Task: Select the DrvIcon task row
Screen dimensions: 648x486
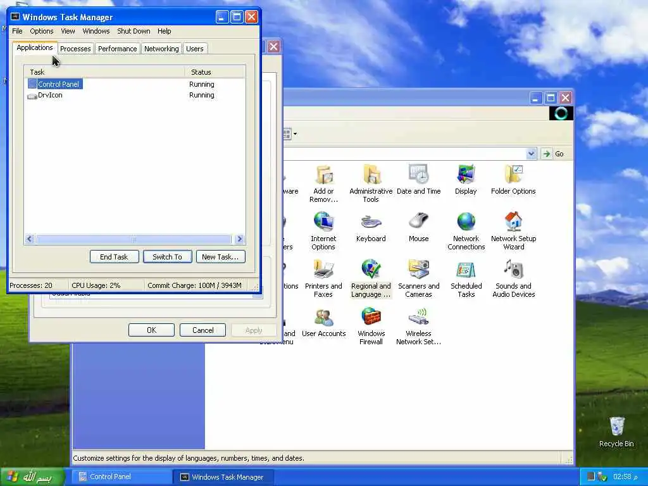Action: (135, 95)
